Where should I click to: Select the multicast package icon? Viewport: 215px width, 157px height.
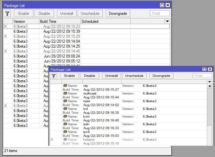point(65,94)
